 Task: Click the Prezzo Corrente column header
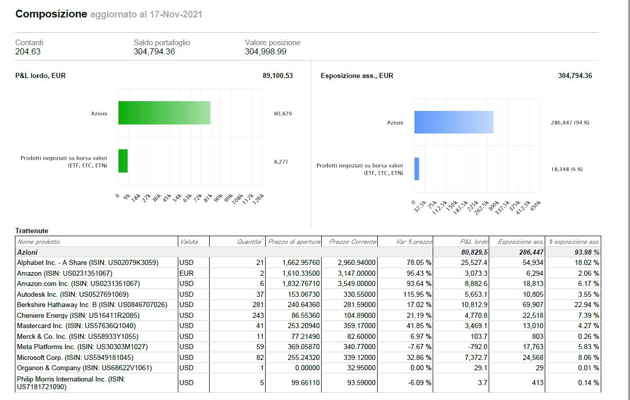pyautogui.click(x=353, y=241)
